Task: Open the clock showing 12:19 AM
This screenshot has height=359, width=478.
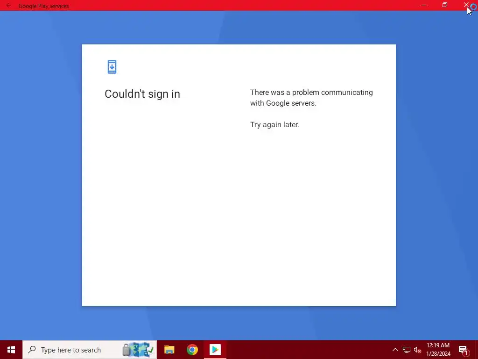Action: click(438, 350)
